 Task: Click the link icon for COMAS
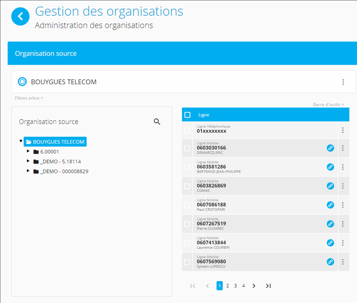(331, 186)
